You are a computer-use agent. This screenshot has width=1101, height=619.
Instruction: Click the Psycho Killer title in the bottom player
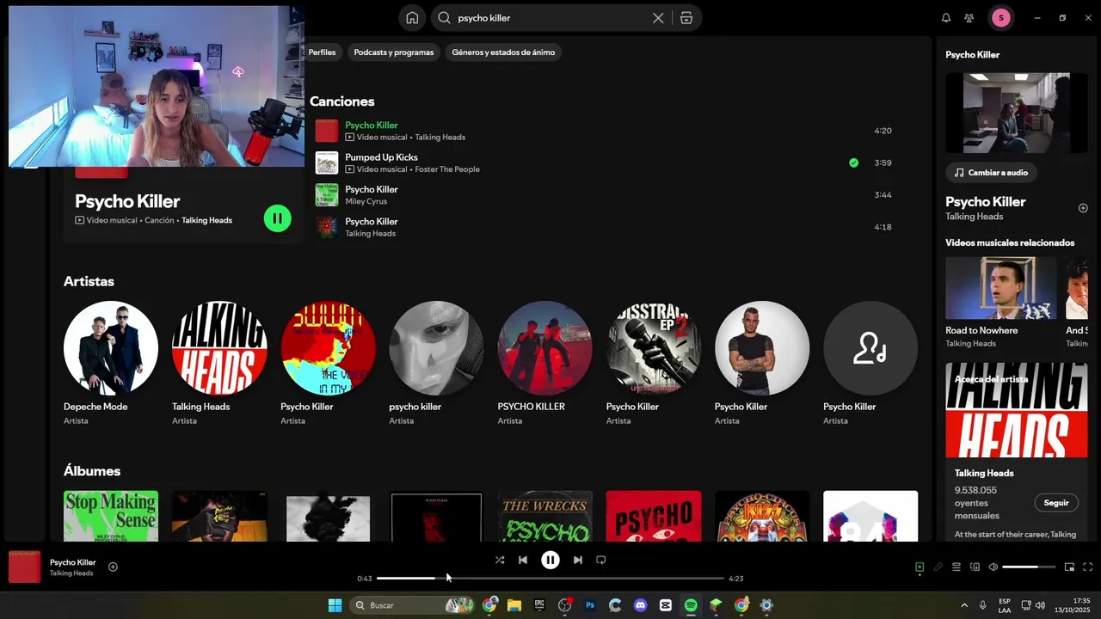[73, 562]
